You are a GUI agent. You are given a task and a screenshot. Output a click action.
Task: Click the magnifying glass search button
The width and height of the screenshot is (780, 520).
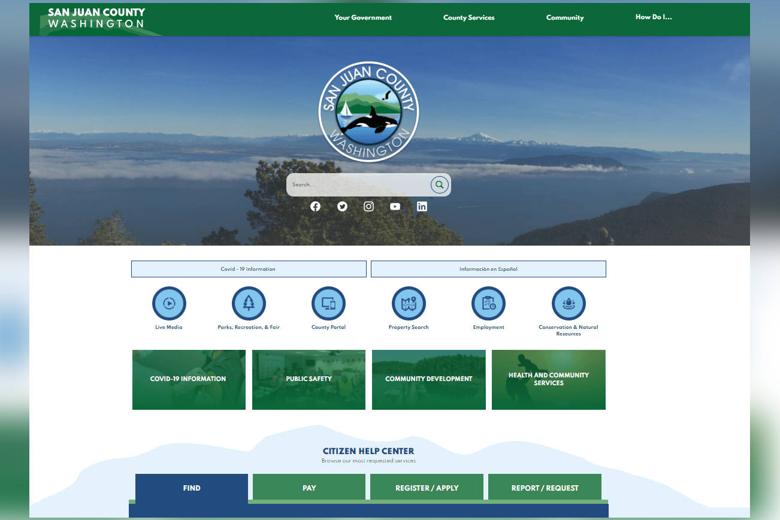click(439, 185)
